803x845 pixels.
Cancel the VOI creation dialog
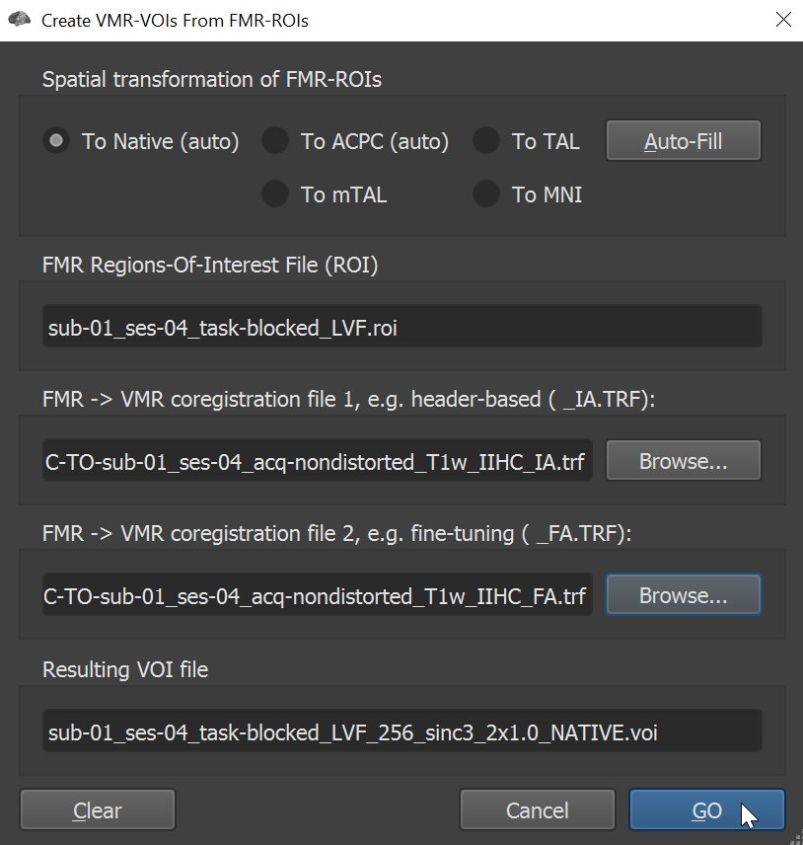click(538, 810)
